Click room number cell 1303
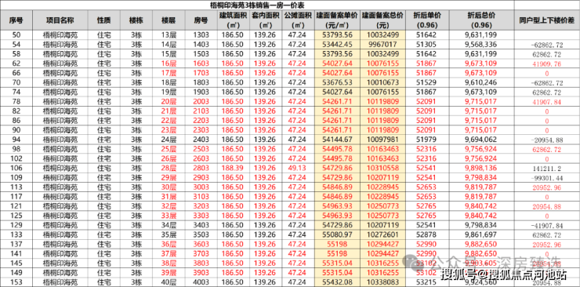This screenshot has width=580, height=287. click(201, 35)
